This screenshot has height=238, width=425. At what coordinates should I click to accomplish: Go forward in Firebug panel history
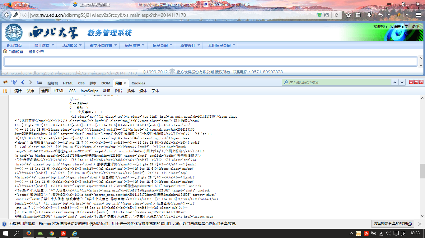[30, 82]
